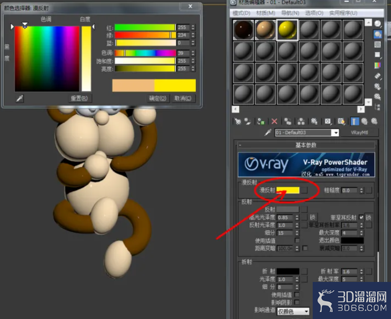Click Put to Library icon

[x=314, y=121]
